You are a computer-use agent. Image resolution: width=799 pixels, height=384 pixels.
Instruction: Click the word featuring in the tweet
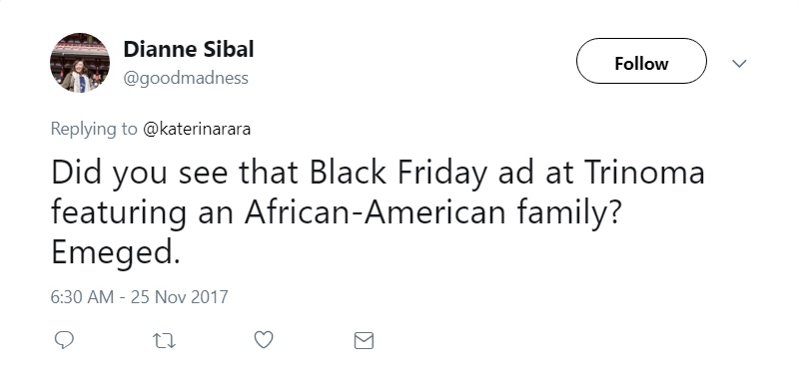(118, 213)
